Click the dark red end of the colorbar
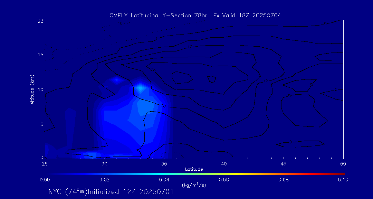The image size is (373, 199). [341, 174]
